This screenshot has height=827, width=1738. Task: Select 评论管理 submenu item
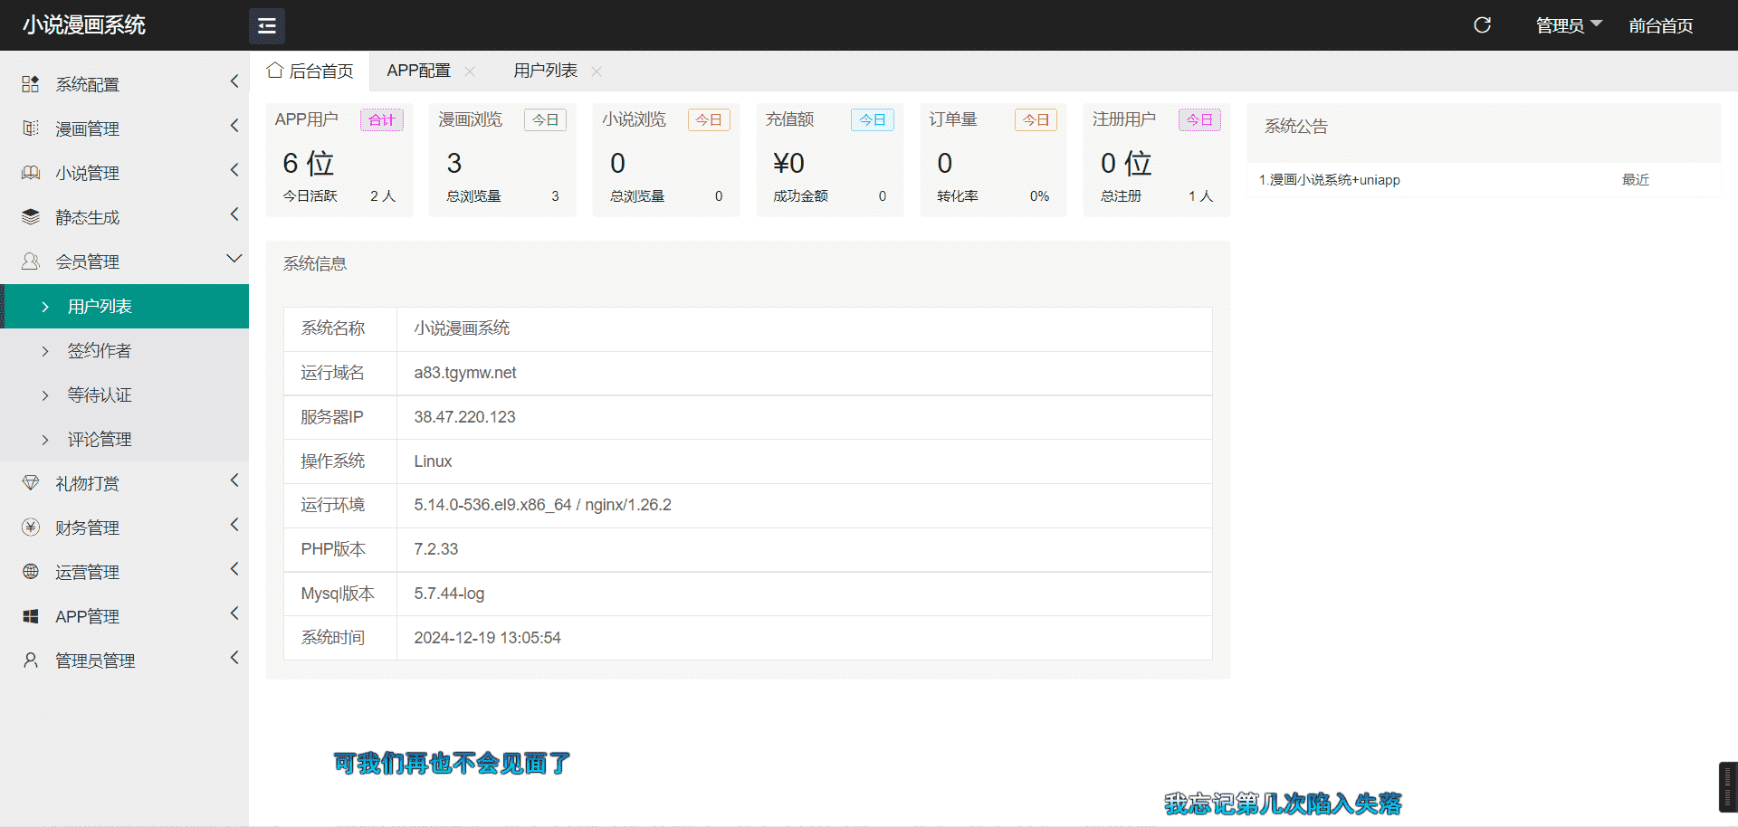point(100,440)
